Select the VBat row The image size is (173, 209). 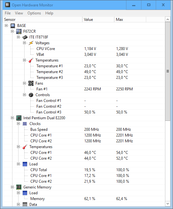[x=84, y=54]
